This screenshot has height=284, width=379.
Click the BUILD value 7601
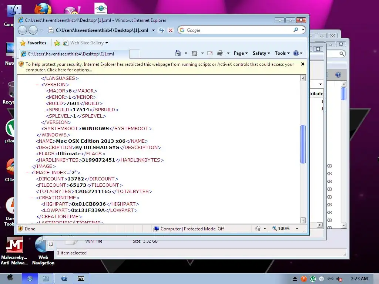click(x=73, y=104)
